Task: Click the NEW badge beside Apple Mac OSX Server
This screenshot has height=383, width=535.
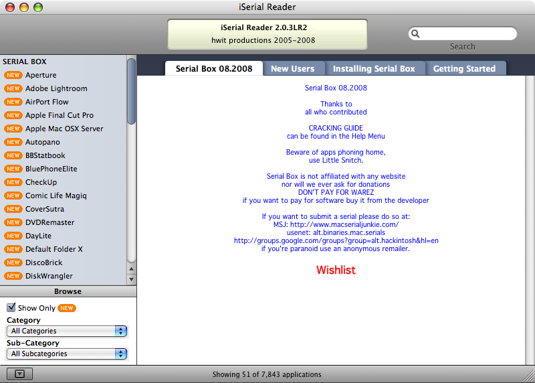Action: 13,129
